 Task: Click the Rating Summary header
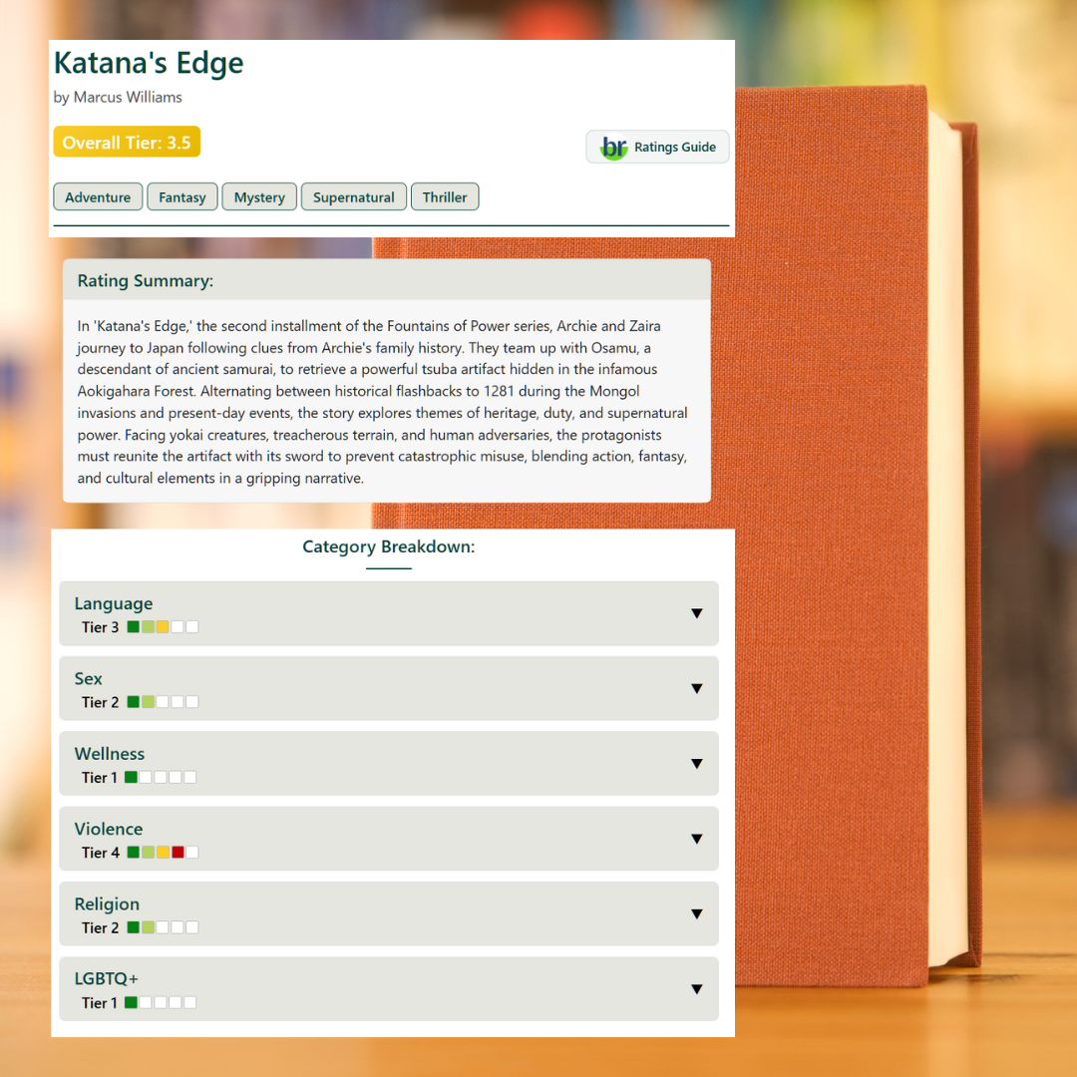[x=146, y=281]
